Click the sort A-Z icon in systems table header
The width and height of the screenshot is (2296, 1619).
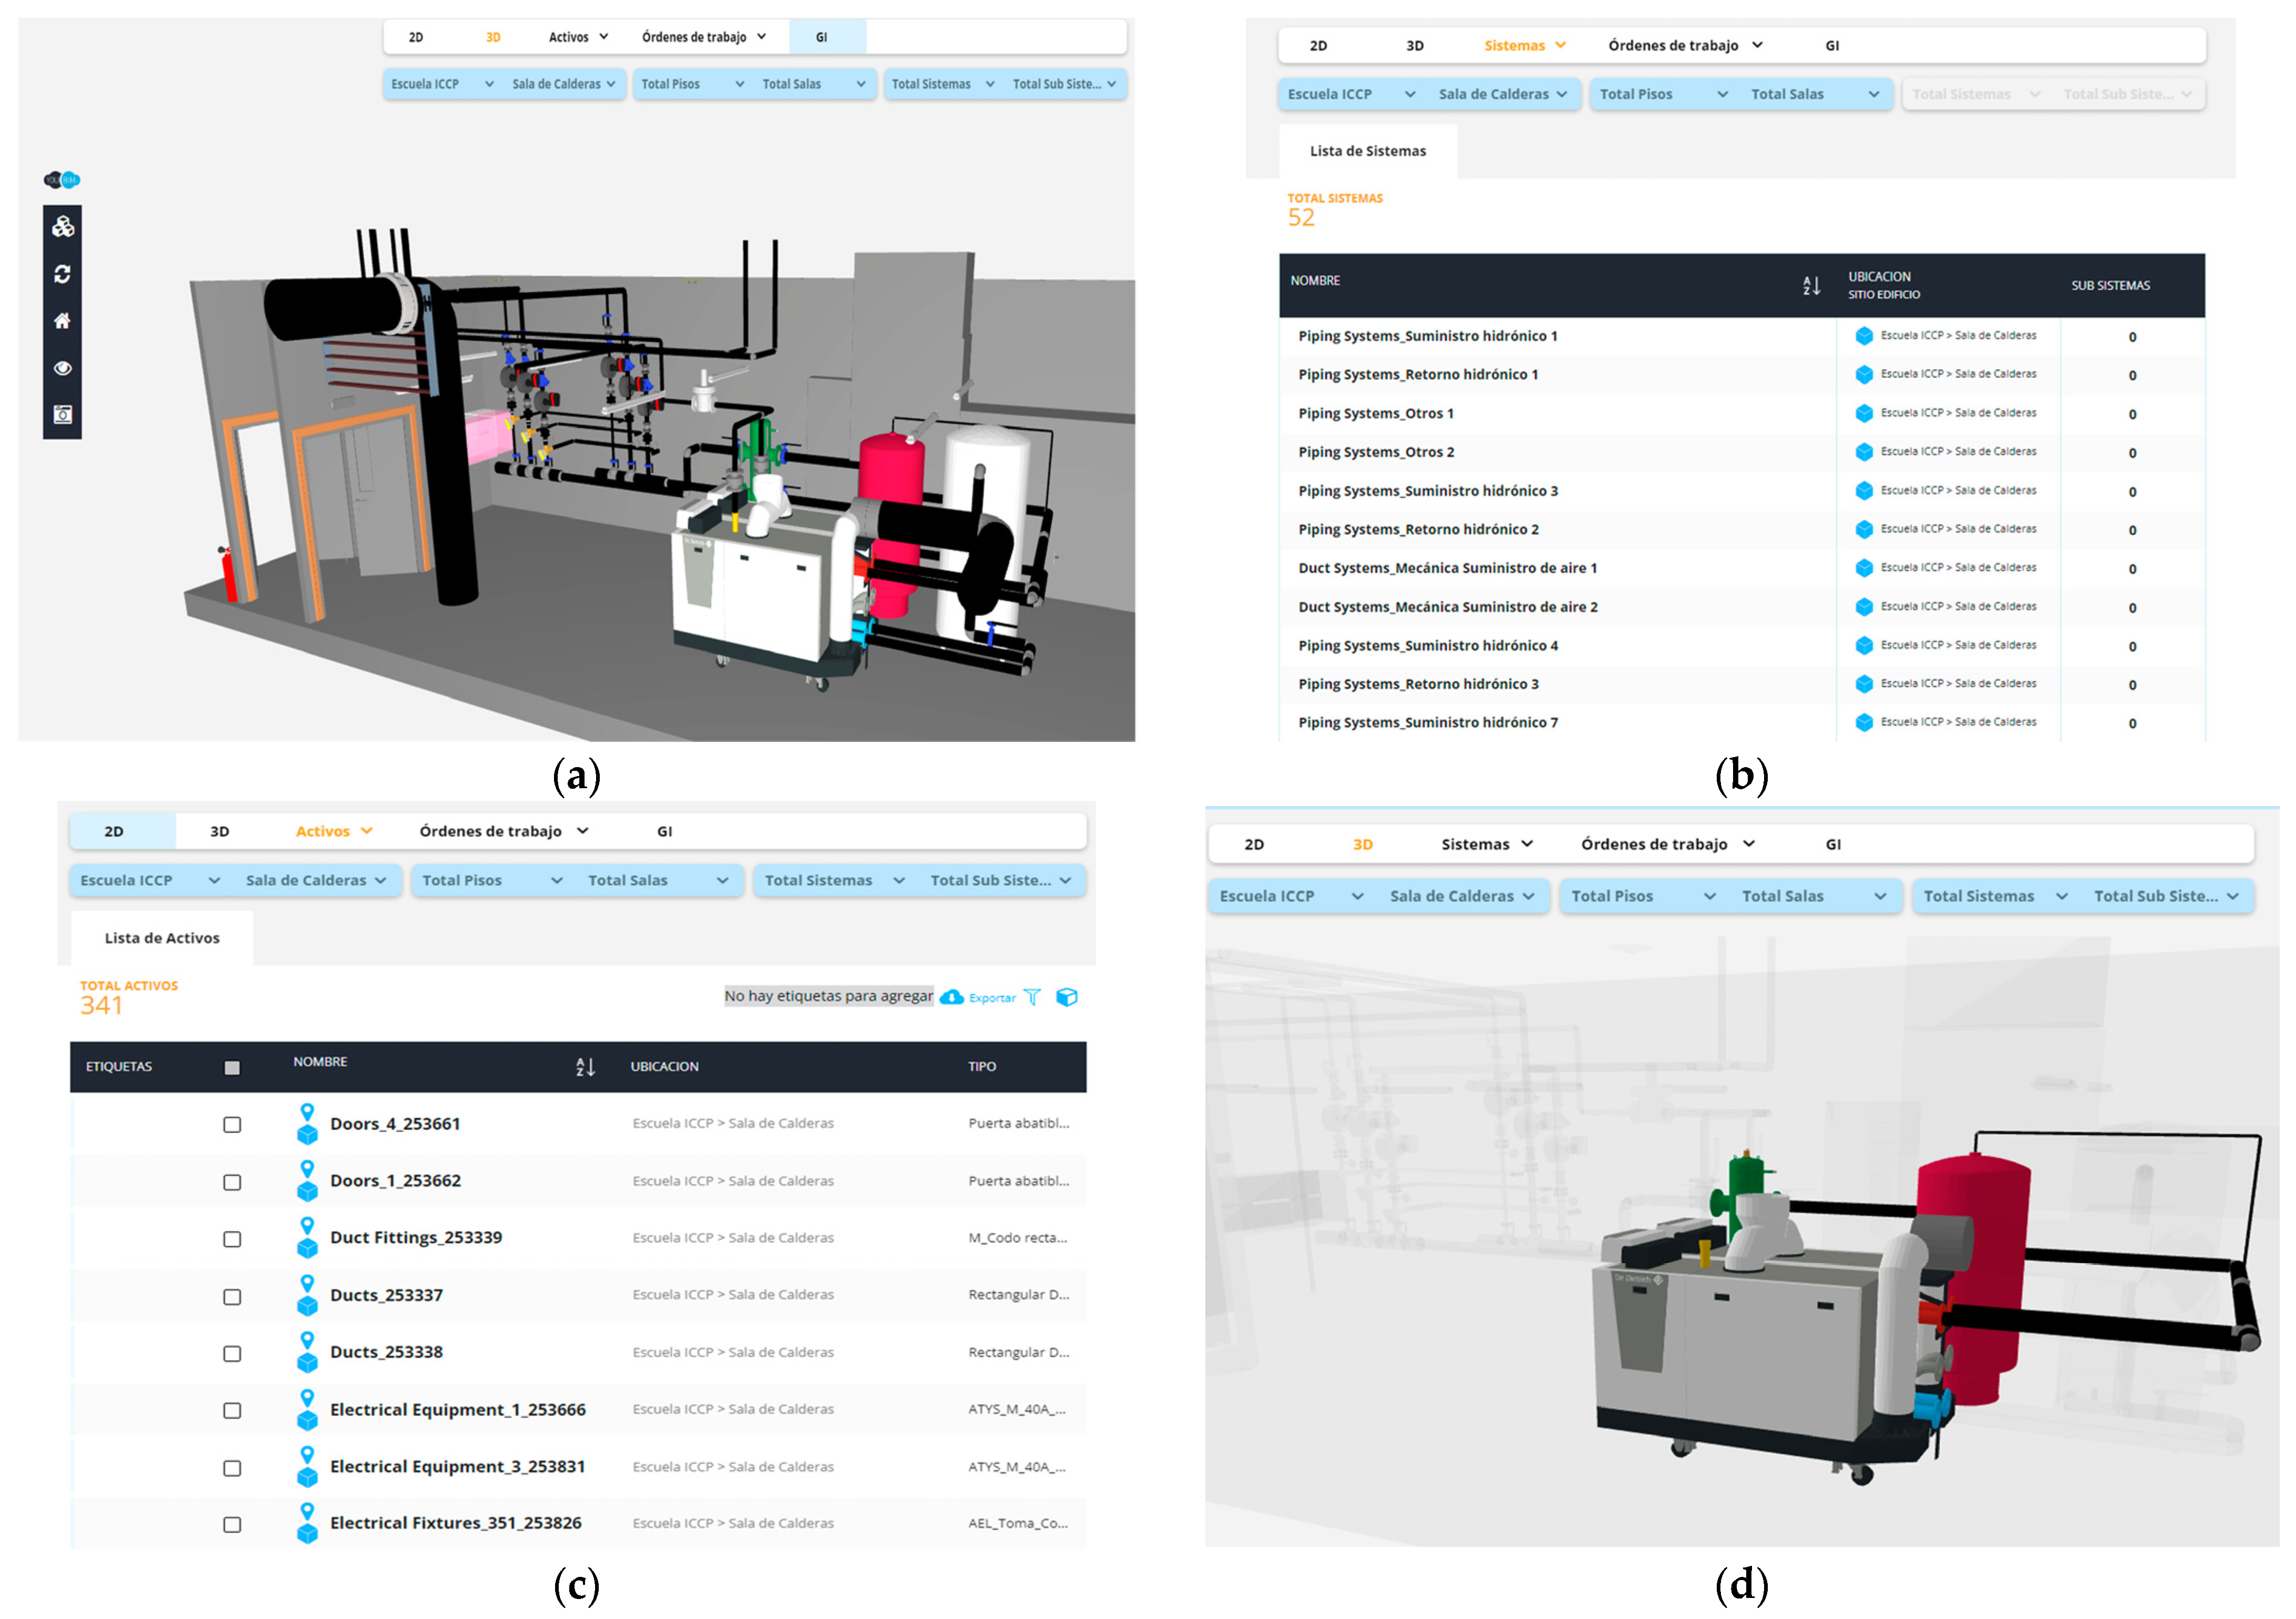[x=1812, y=286]
